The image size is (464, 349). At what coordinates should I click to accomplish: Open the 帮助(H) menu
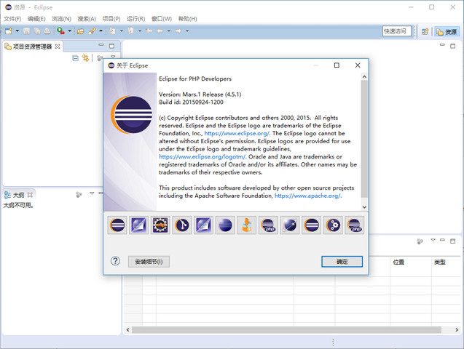point(187,18)
